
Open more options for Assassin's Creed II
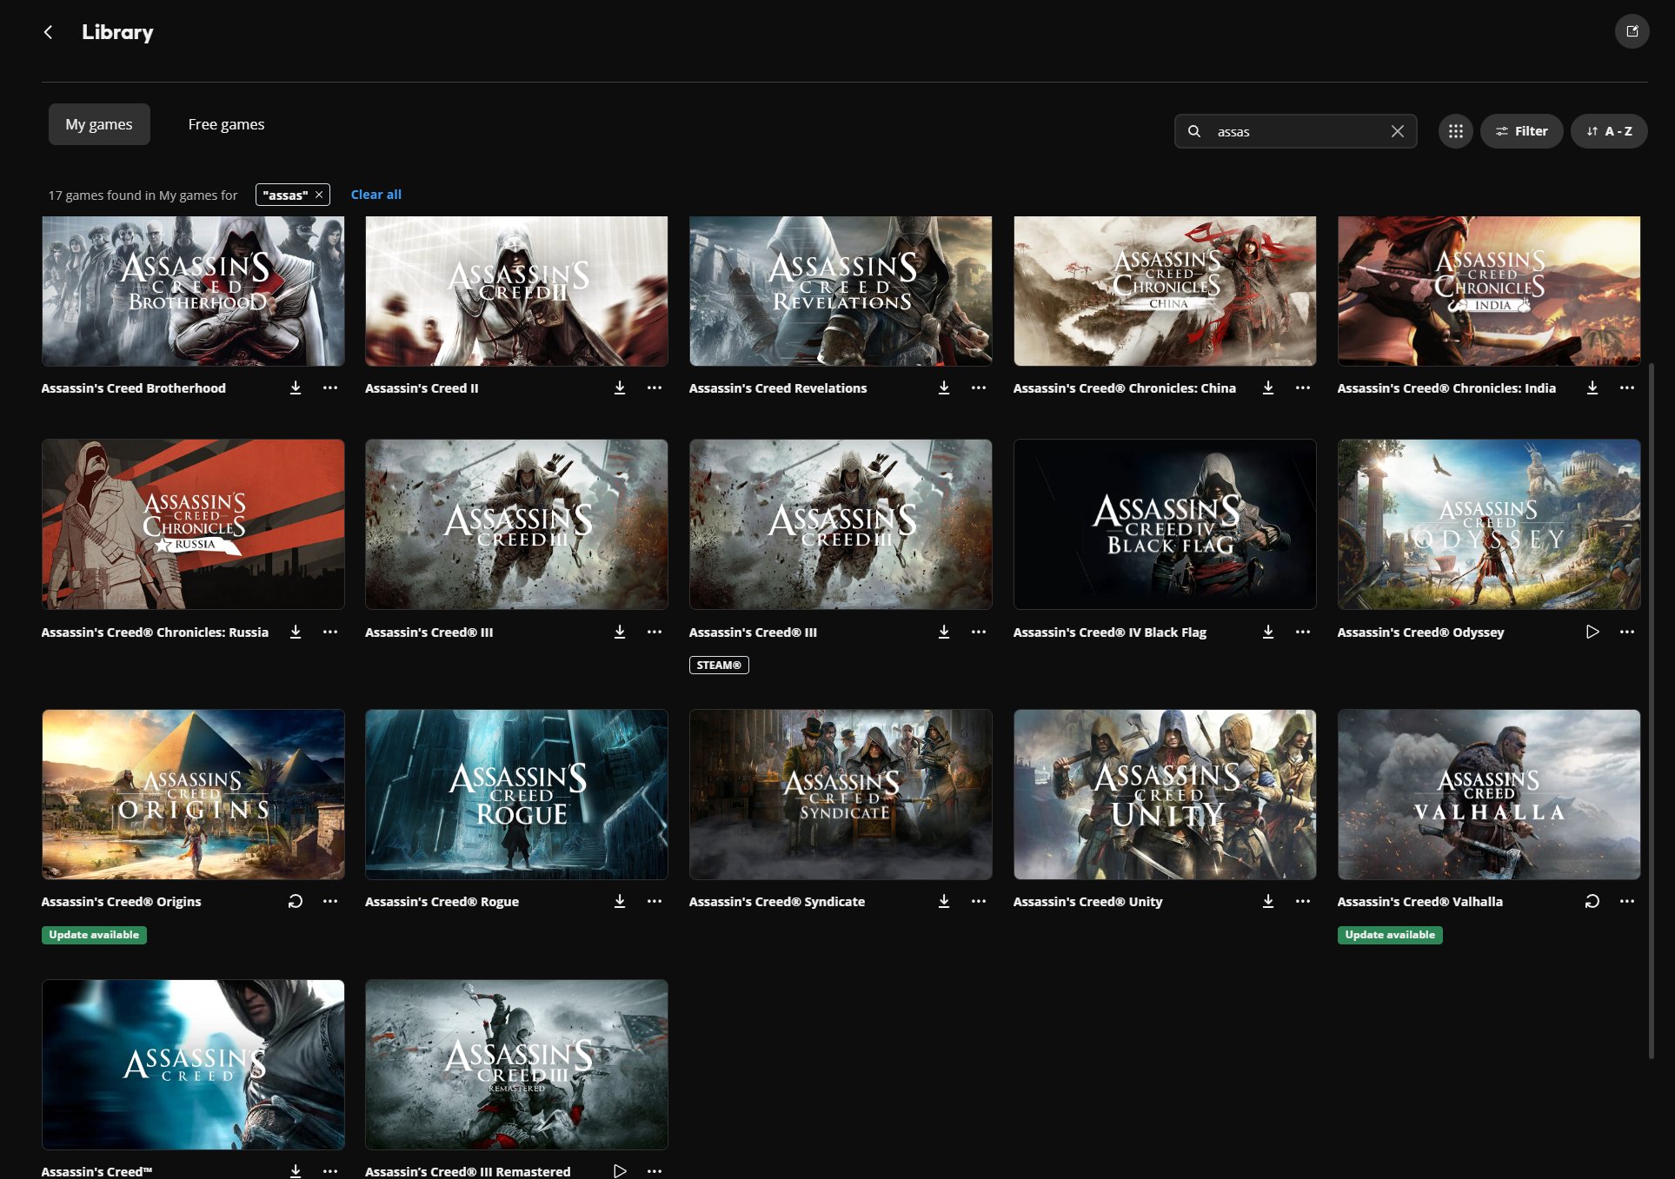pyautogui.click(x=655, y=388)
